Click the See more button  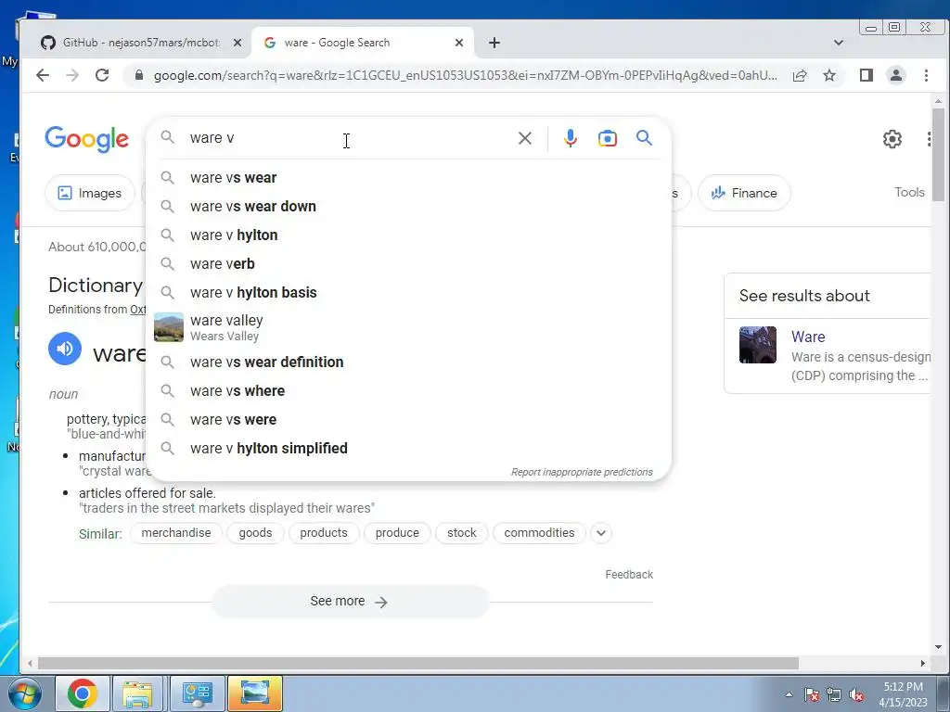[x=350, y=601]
